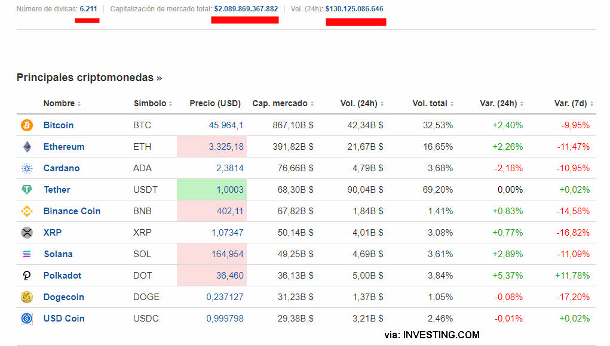Open the Bitcoin name link
The image size is (610, 346).
59,125
